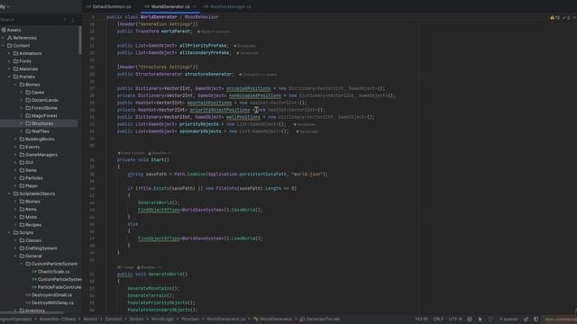Image resolution: width=577 pixels, height=324 pixels.
Task: Switch to the WeatherManager.cs tab
Action: (227, 6)
